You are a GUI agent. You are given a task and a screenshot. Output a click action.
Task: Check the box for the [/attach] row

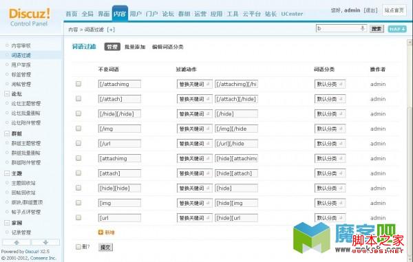(x=78, y=98)
